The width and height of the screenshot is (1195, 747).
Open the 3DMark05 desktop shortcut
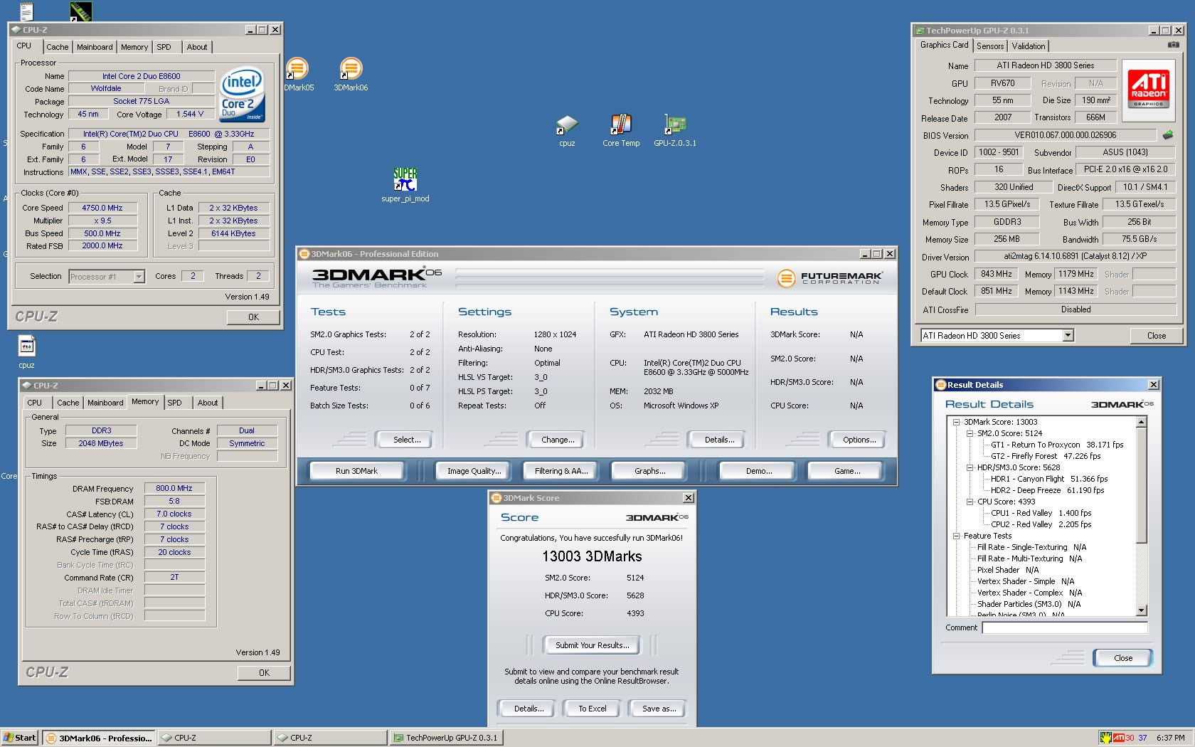(297, 74)
